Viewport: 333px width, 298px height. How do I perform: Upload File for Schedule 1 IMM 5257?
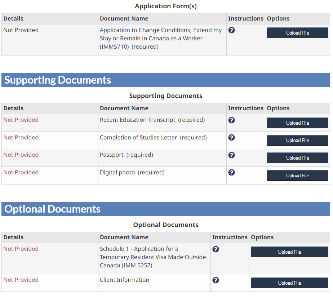[x=289, y=252]
